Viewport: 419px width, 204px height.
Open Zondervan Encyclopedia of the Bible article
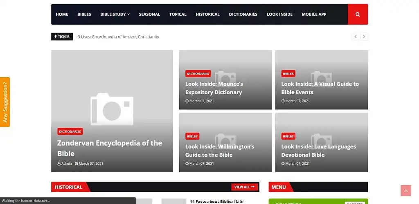tap(109, 148)
